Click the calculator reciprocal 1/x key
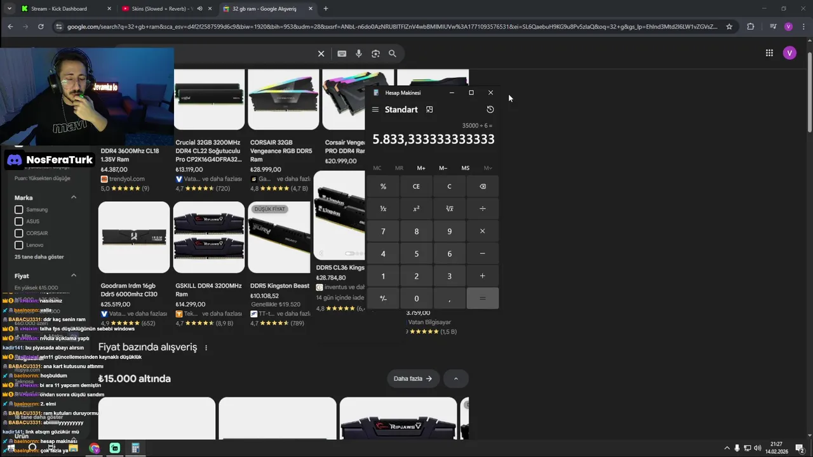The image size is (813, 457). click(x=383, y=209)
